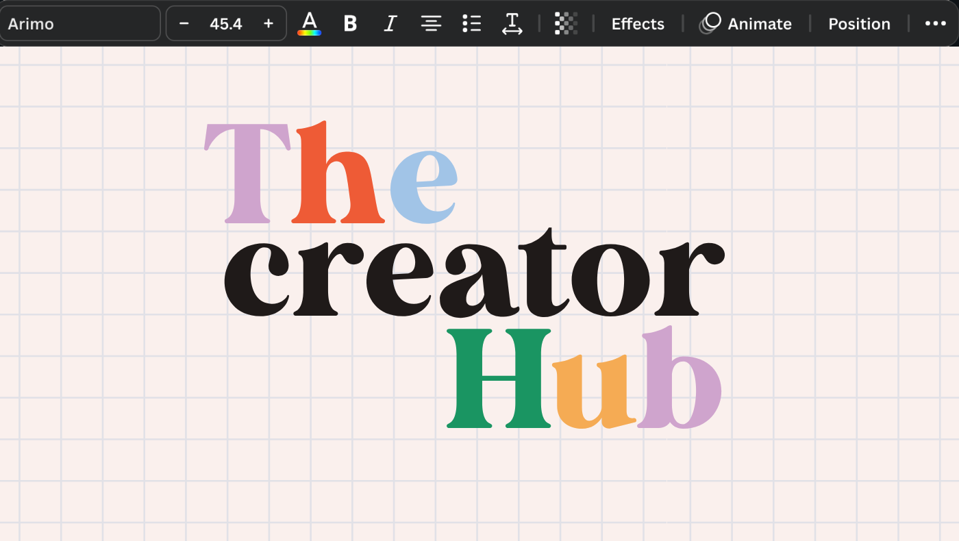
Task: Select the light blue letter e on the canvas
Action: (x=423, y=186)
